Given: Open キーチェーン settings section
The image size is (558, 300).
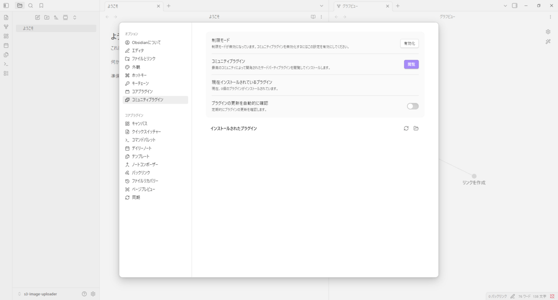Looking at the screenshot, I should 155,83.
